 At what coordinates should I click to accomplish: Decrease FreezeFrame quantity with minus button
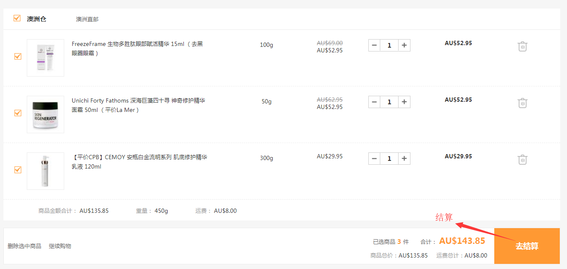coord(374,45)
